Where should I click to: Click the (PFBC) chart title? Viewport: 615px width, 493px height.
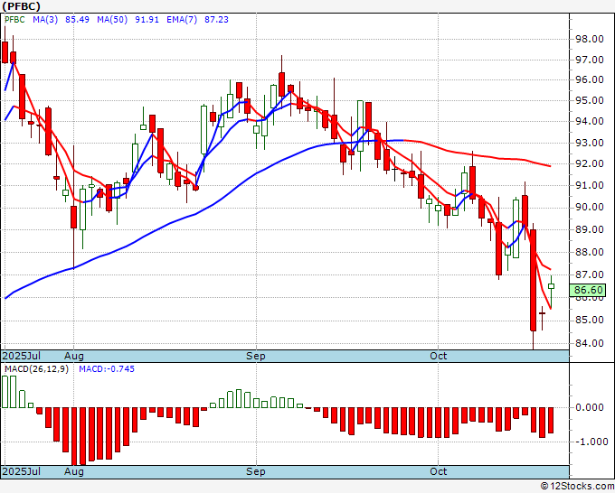tap(21, 6)
